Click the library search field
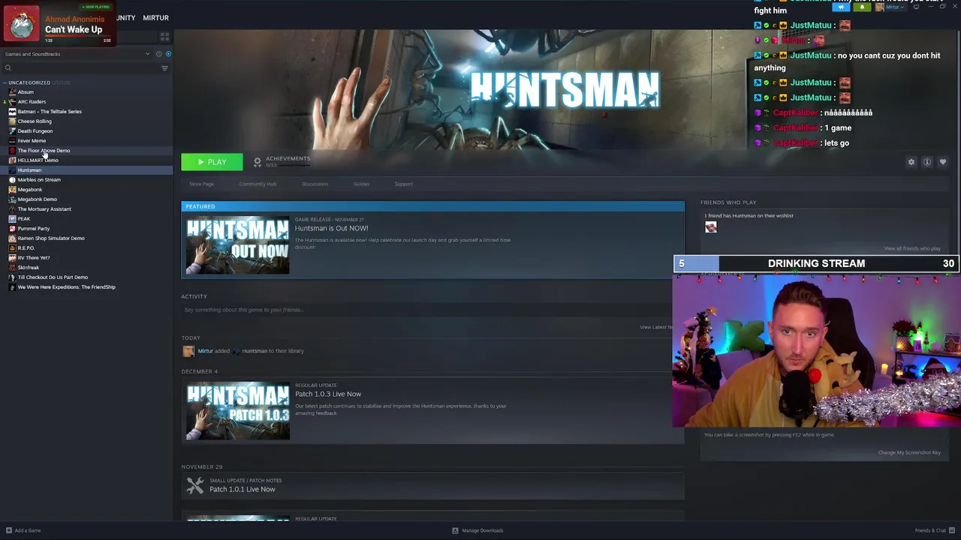 coord(83,68)
